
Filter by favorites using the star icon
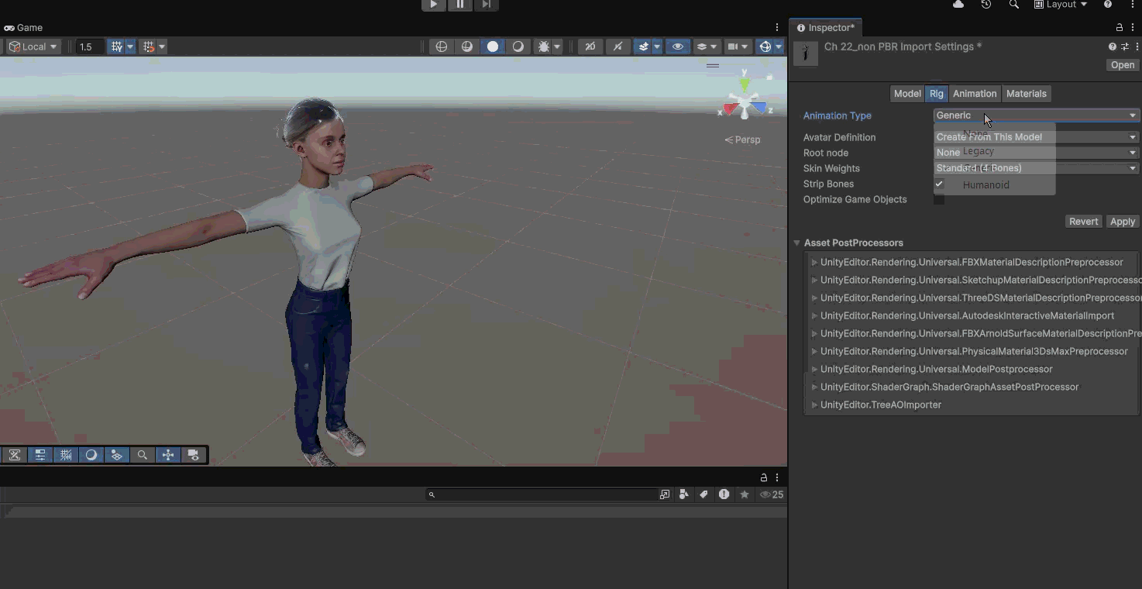click(745, 494)
